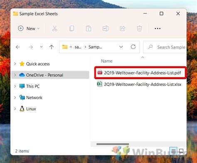Expand OneDrive - Personal tree node
The image size is (197, 163).
tap(15, 75)
